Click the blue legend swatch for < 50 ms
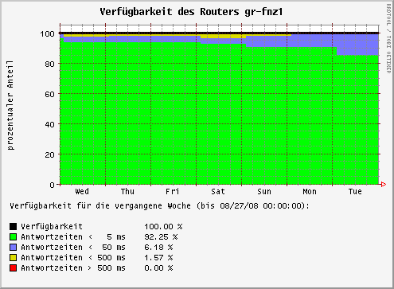The width and height of the screenshot is (394, 289). pos(14,247)
